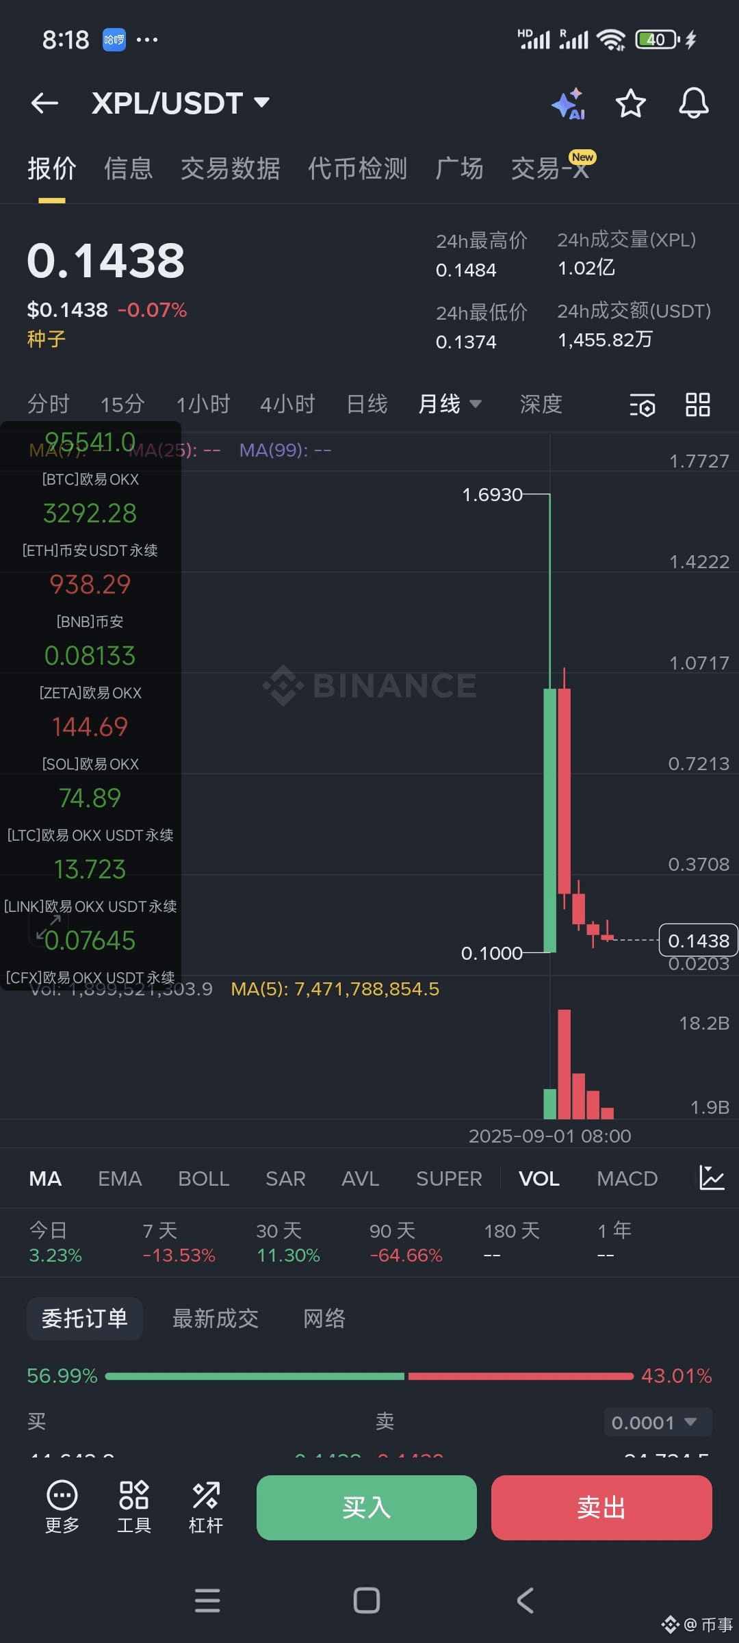The width and height of the screenshot is (739, 1643).
Task: Tap the 24h最高价 0.1484 value
Action: [466, 270]
